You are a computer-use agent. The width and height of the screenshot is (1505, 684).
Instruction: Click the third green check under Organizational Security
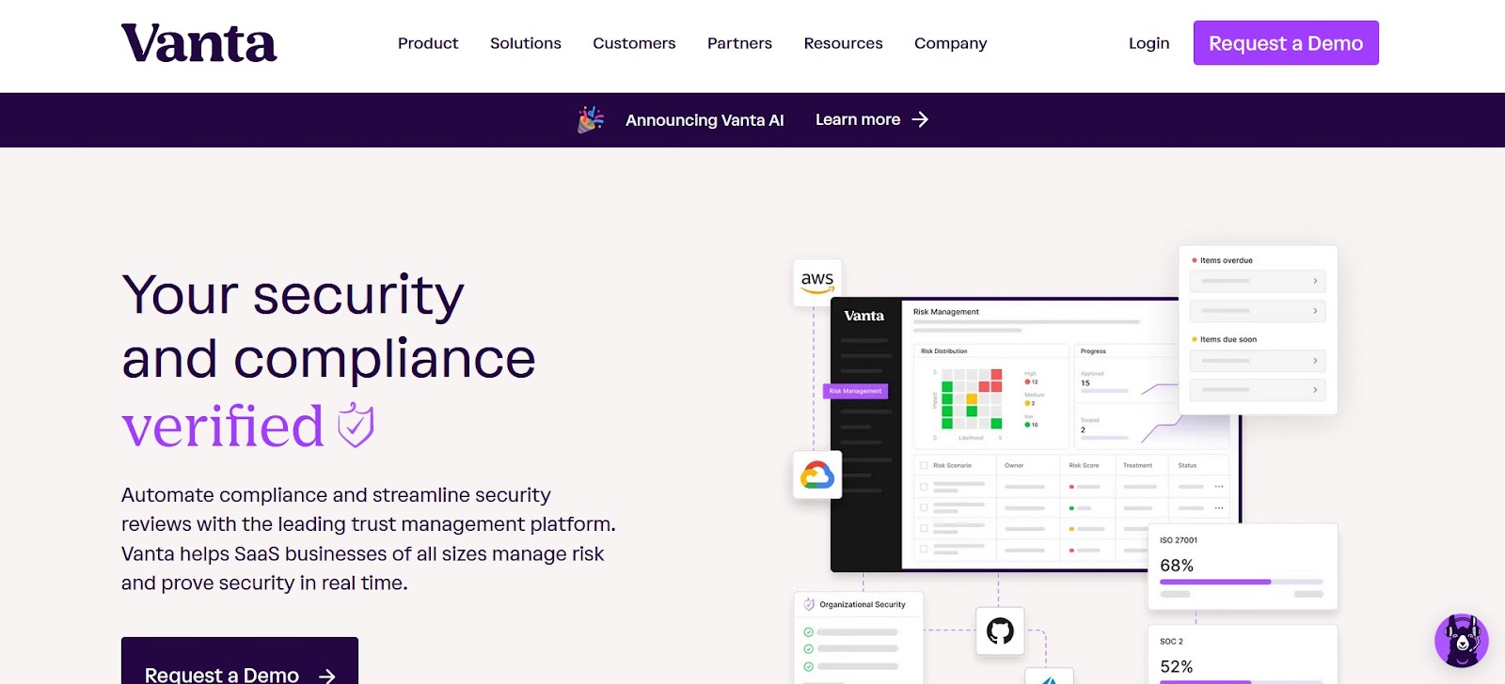(x=808, y=666)
